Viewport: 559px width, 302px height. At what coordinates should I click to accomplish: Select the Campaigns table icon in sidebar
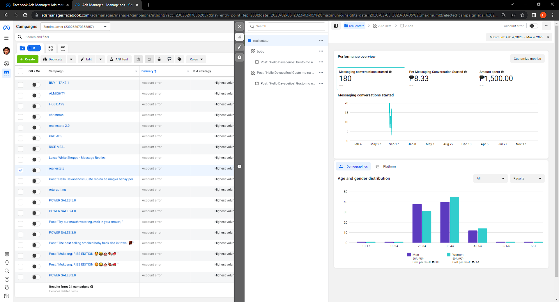click(x=6, y=73)
